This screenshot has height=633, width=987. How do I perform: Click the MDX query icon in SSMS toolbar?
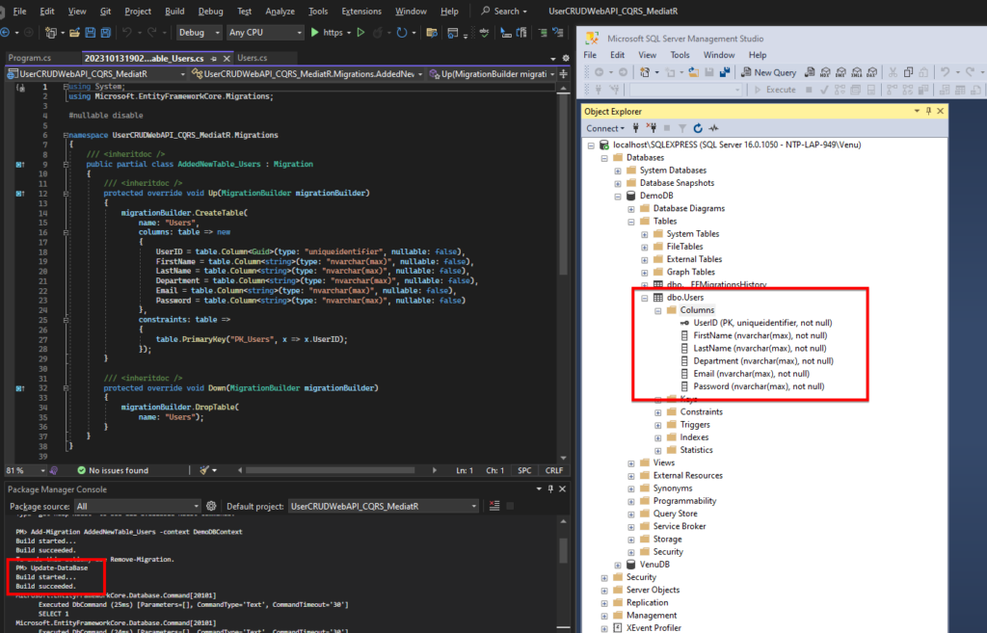825,72
